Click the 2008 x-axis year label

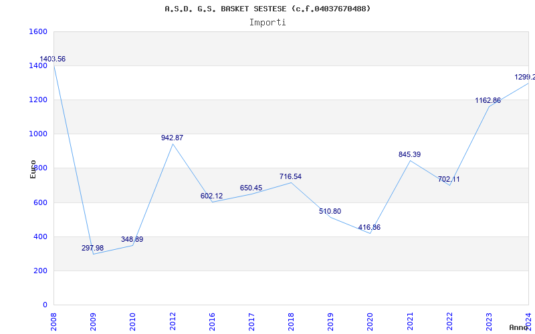point(53,321)
